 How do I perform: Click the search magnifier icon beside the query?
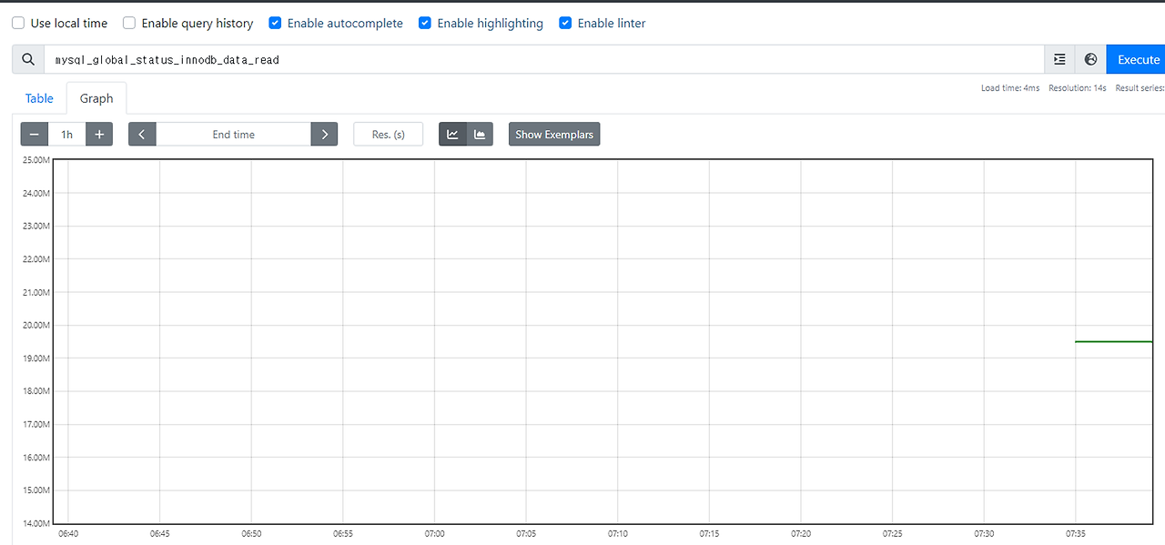(28, 59)
